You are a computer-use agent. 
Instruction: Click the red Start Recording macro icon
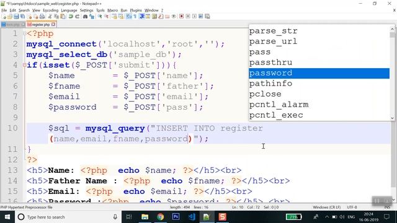(x=181, y=17)
